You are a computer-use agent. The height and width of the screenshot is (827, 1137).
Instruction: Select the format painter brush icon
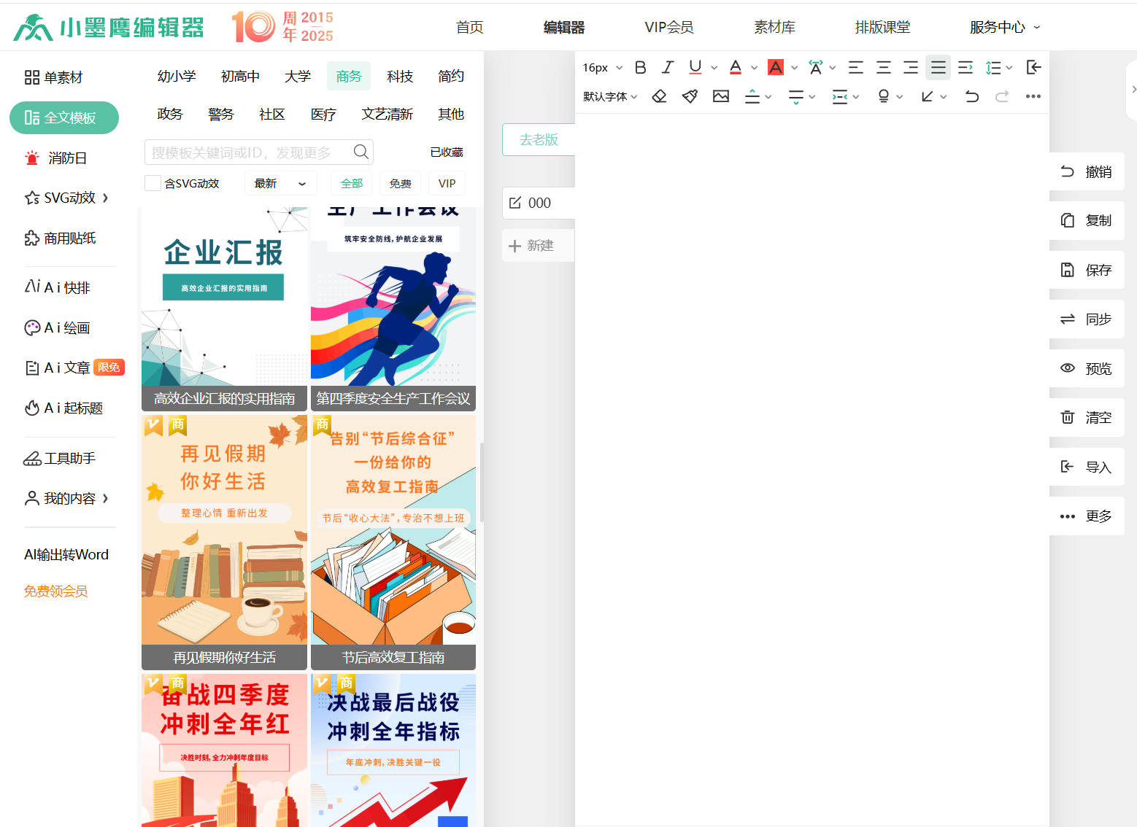(x=690, y=96)
